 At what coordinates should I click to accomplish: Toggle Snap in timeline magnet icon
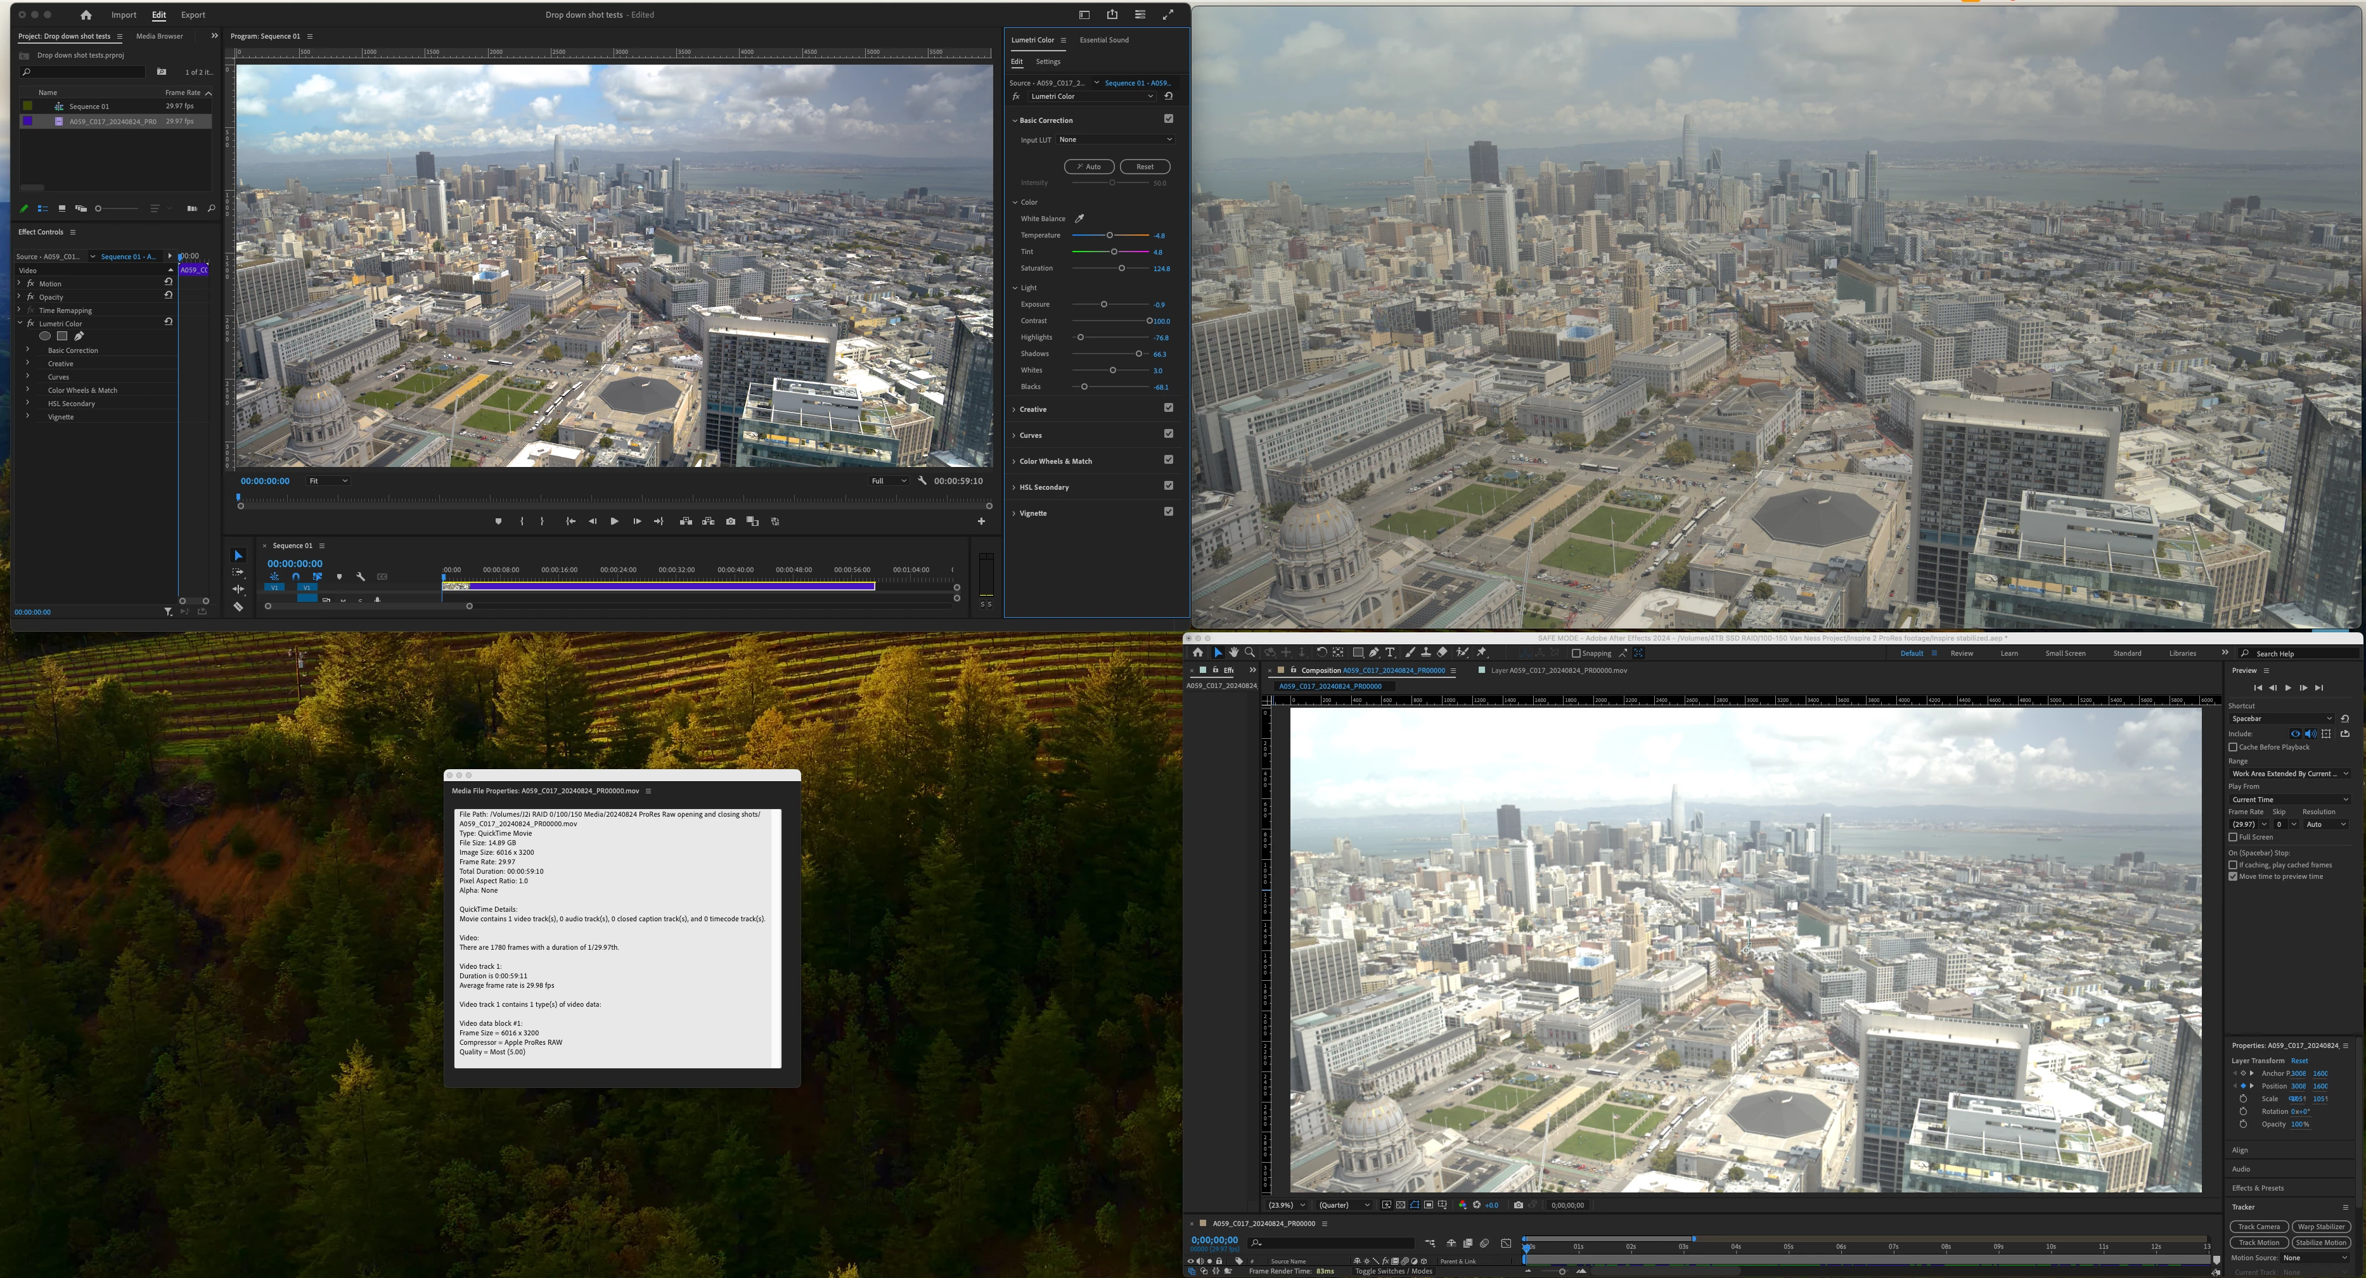(296, 577)
